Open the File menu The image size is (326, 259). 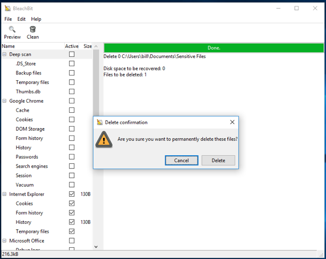pos(8,19)
